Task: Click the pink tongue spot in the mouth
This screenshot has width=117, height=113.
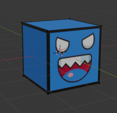Action: pos(71,75)
